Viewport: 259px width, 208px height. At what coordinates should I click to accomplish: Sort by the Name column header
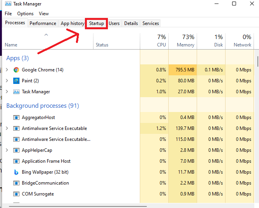[x=11, y=45]
